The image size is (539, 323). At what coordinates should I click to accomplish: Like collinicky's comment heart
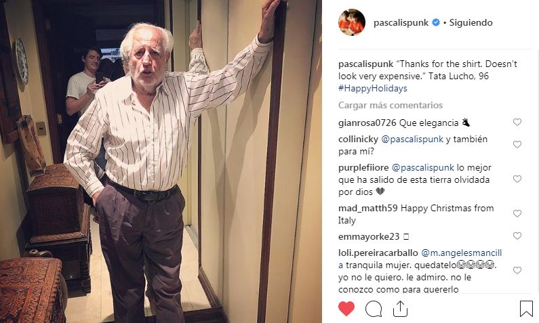517,144
